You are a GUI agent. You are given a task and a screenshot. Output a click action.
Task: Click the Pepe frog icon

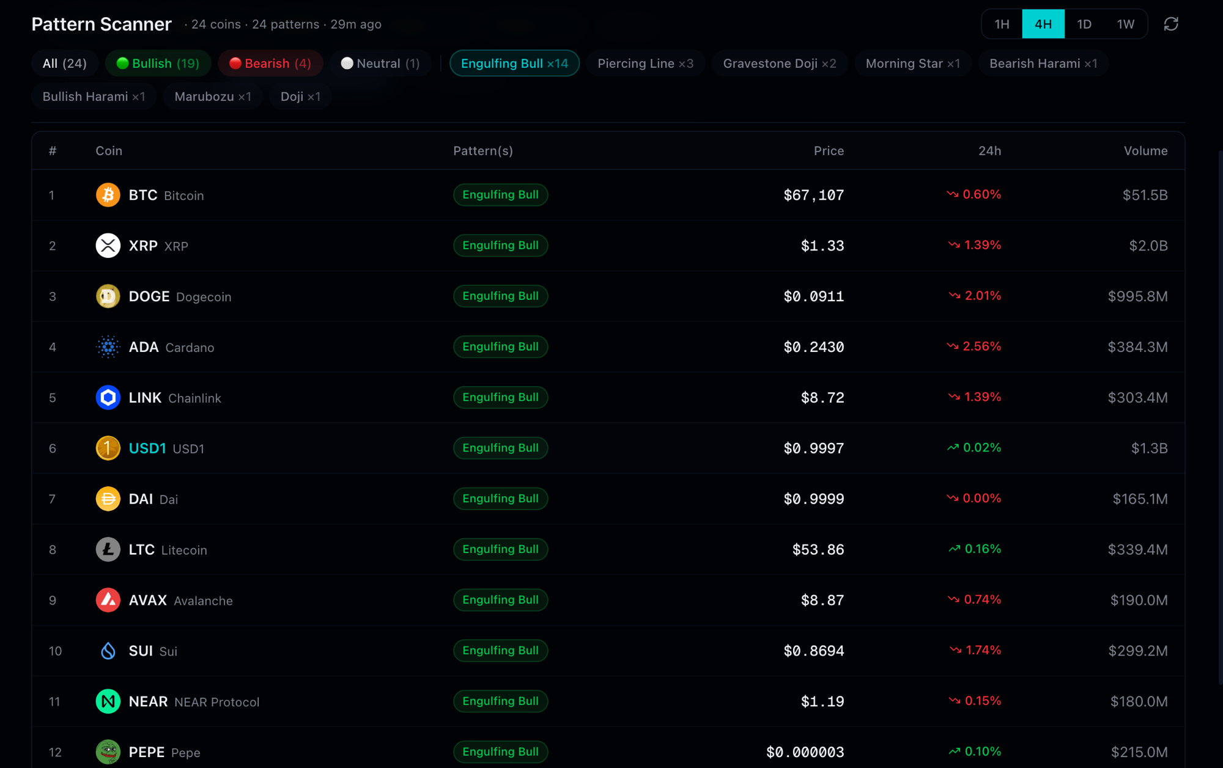click(x=108, y=752)
